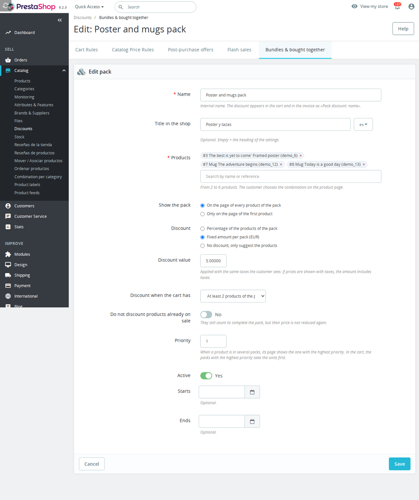Click the Payment card icon
This screenshot has width=419, height=500.
8,286
